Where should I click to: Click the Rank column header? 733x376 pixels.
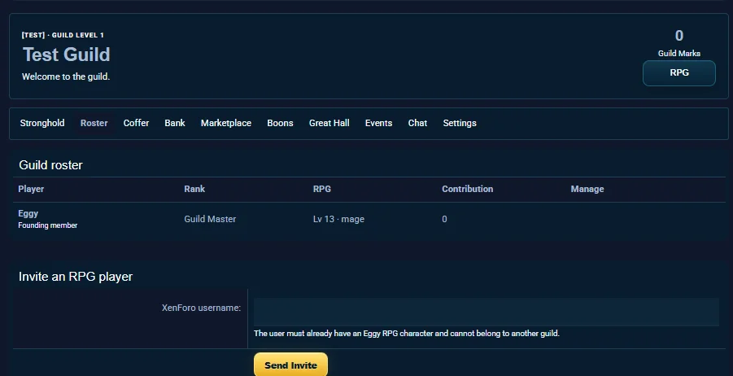click(x=194, y=189)
